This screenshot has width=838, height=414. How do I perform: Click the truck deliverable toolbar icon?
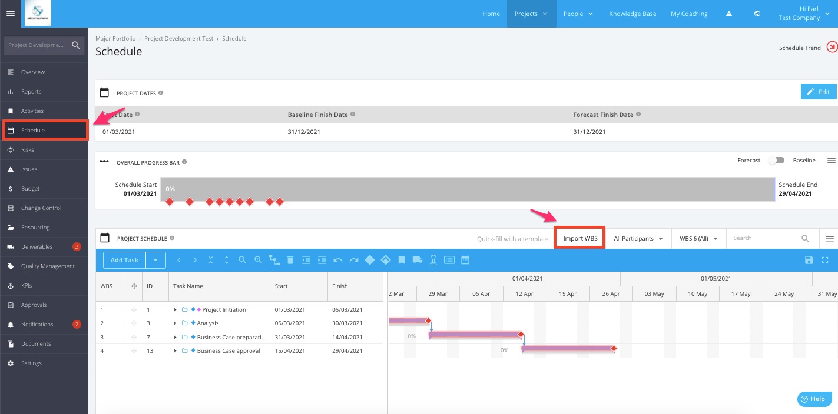[418, 260]
